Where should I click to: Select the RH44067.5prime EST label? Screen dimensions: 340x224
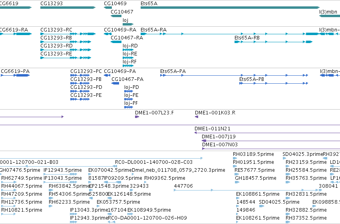tap(22, 186)
